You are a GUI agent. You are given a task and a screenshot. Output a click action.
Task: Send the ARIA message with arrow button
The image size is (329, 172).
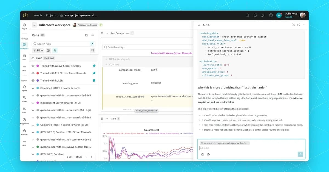300,154
